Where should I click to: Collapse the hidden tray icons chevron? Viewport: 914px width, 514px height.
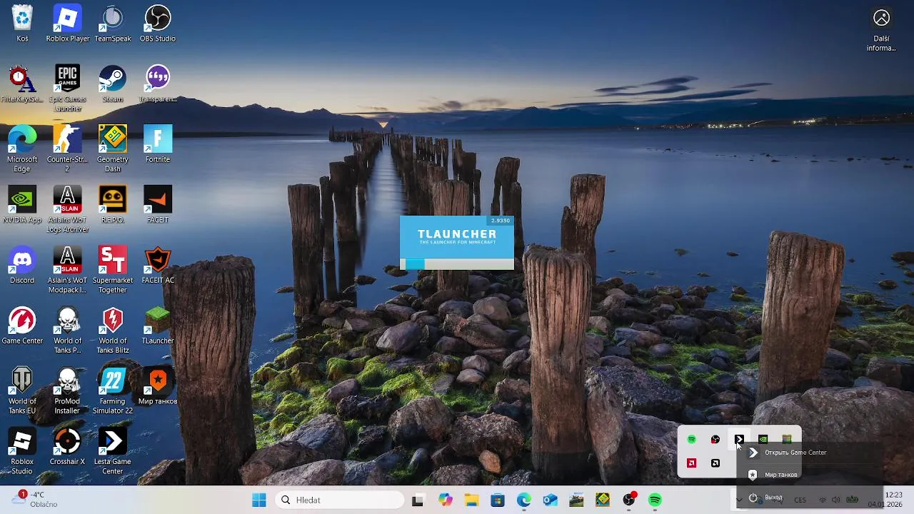739,500
